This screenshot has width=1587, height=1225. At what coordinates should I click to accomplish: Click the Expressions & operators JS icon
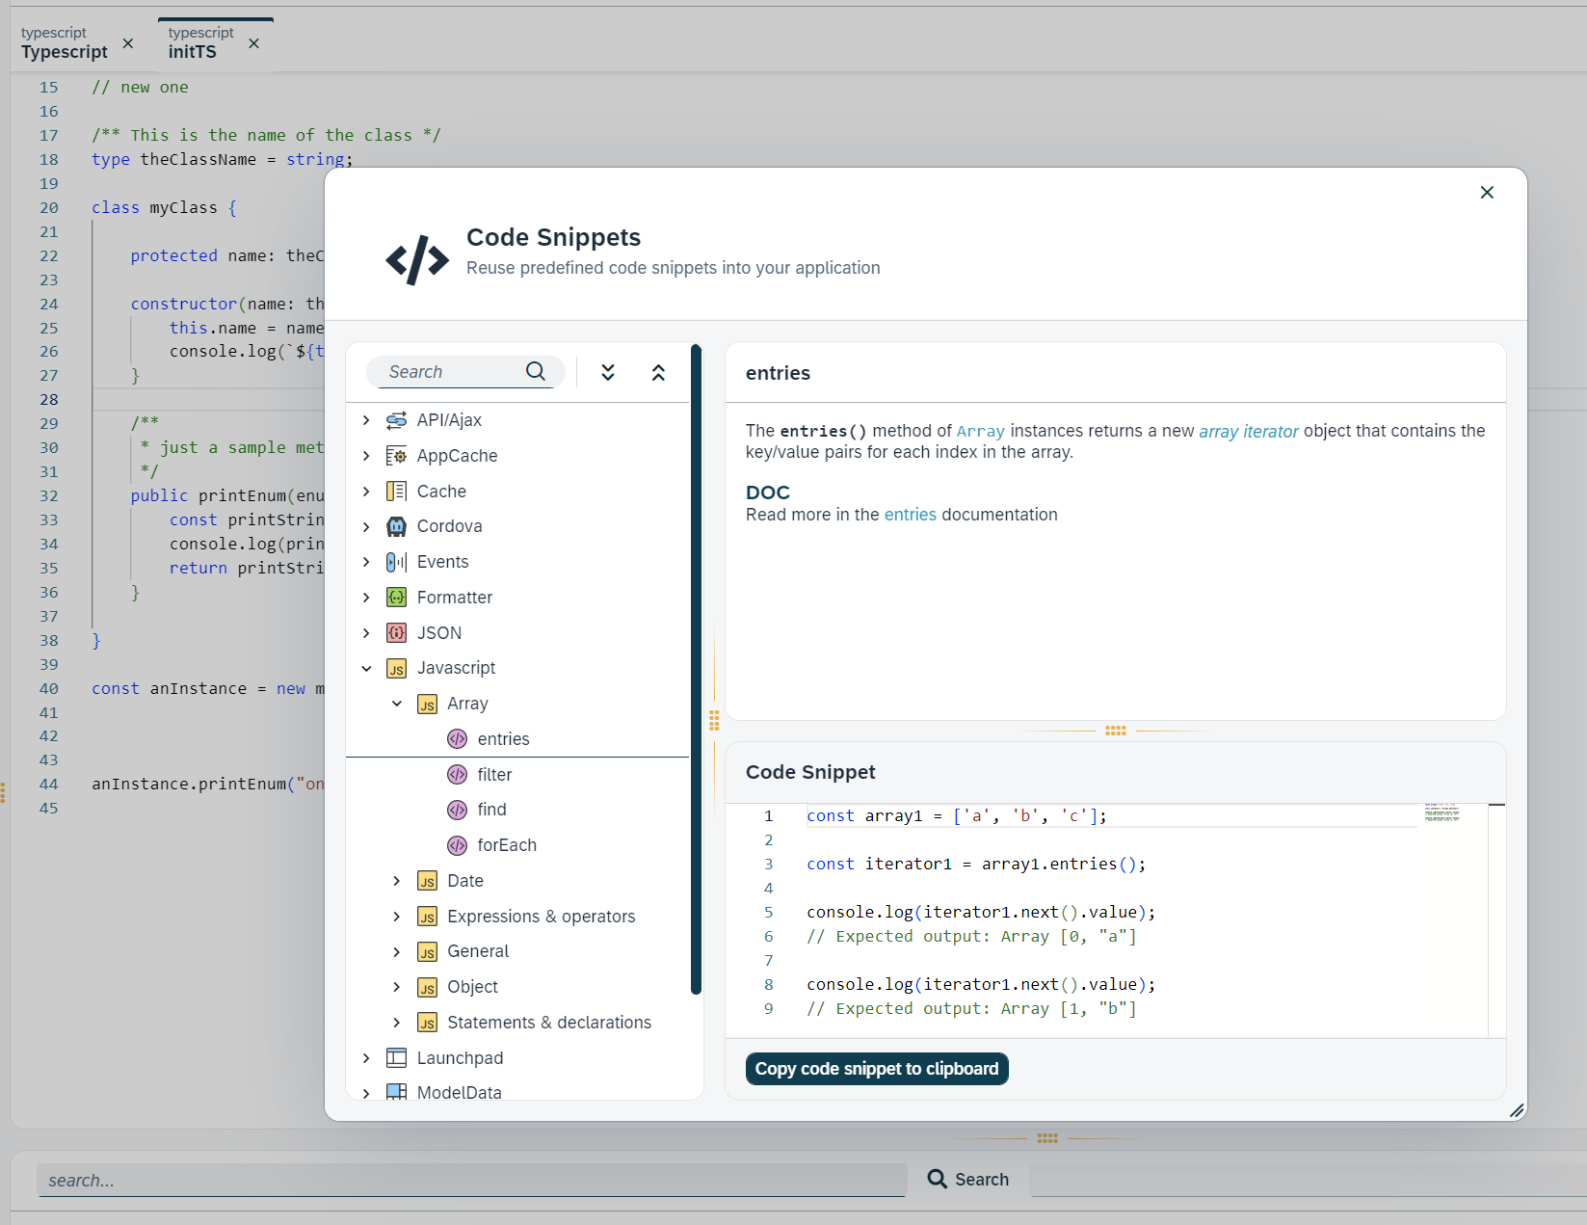pos(427,917)
